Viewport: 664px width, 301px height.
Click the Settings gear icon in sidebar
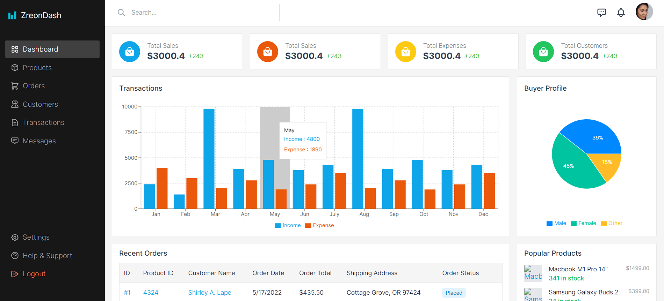pyautogui.click(x=15, y=237)
